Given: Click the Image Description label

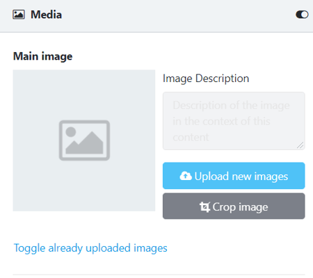Looking at the screenshot, I should pos(206,79).
